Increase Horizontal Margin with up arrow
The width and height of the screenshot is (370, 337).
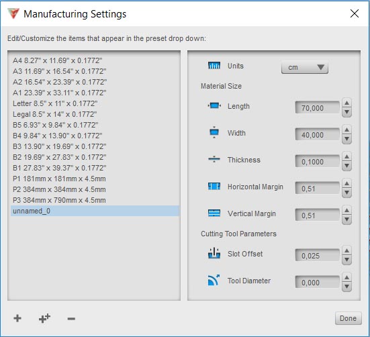pyautogui.click(x=346, y=183)
